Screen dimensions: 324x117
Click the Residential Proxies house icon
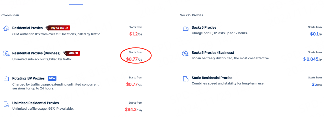click(x=6, y=28)
